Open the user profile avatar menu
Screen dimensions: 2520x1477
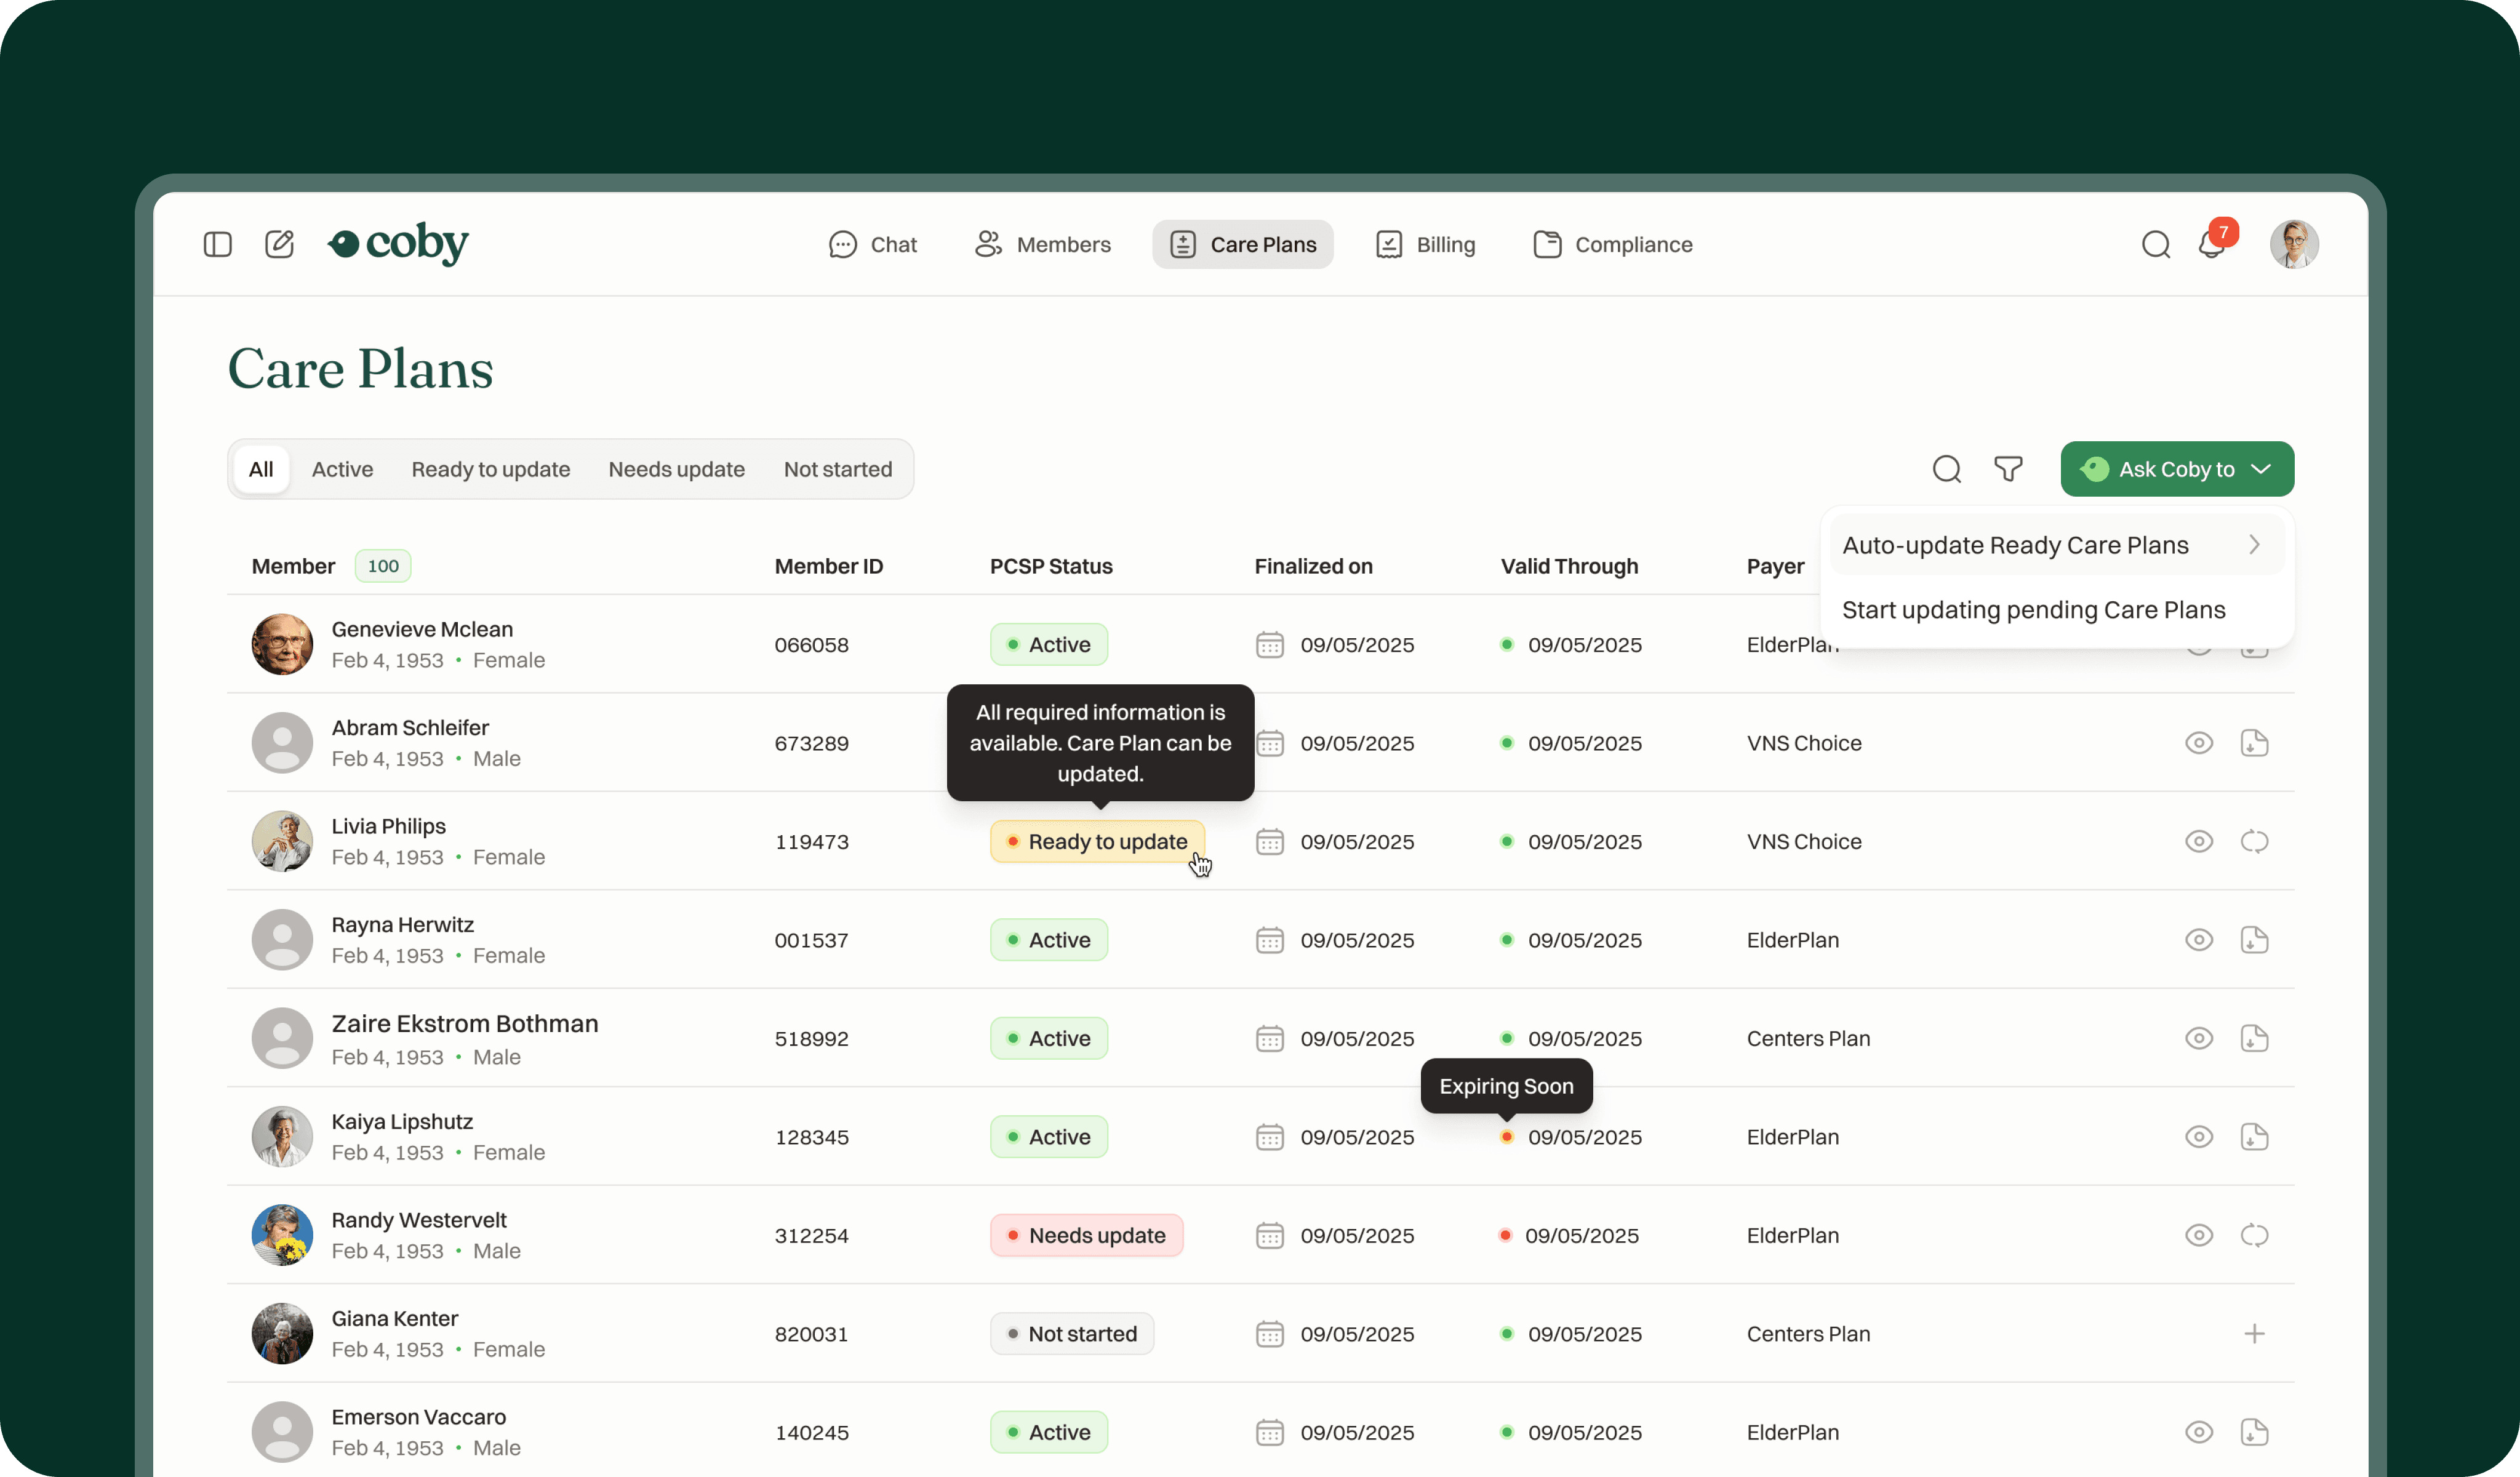[2294, 244]
